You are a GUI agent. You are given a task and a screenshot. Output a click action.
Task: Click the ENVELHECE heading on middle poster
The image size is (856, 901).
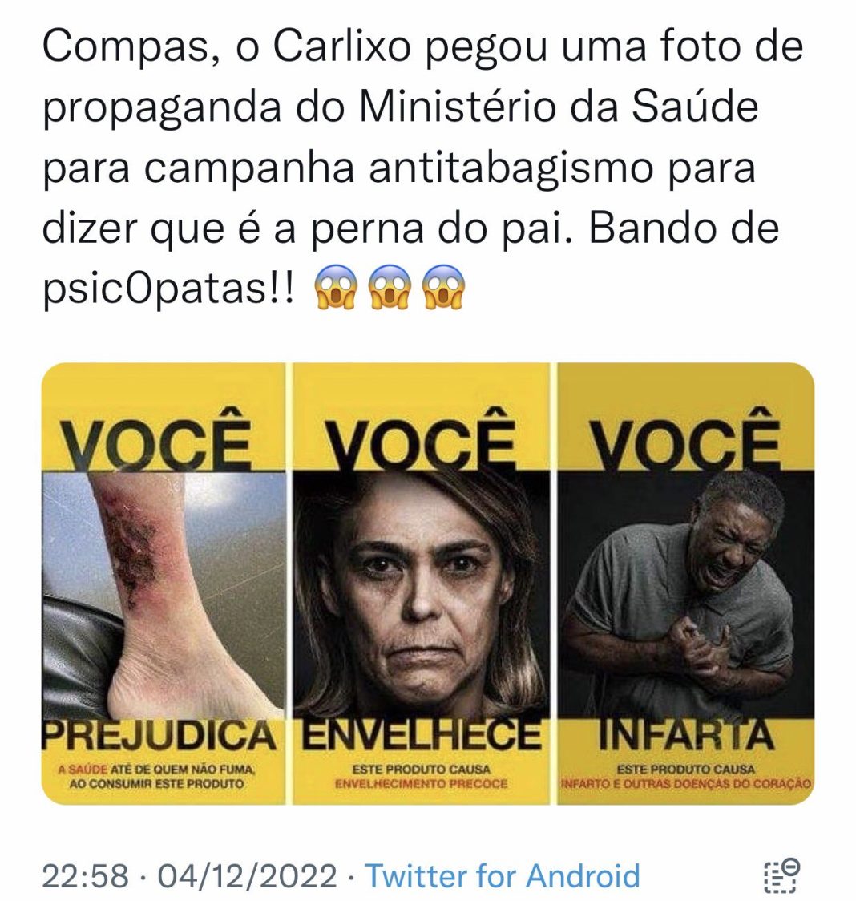[x=421, y=736]
